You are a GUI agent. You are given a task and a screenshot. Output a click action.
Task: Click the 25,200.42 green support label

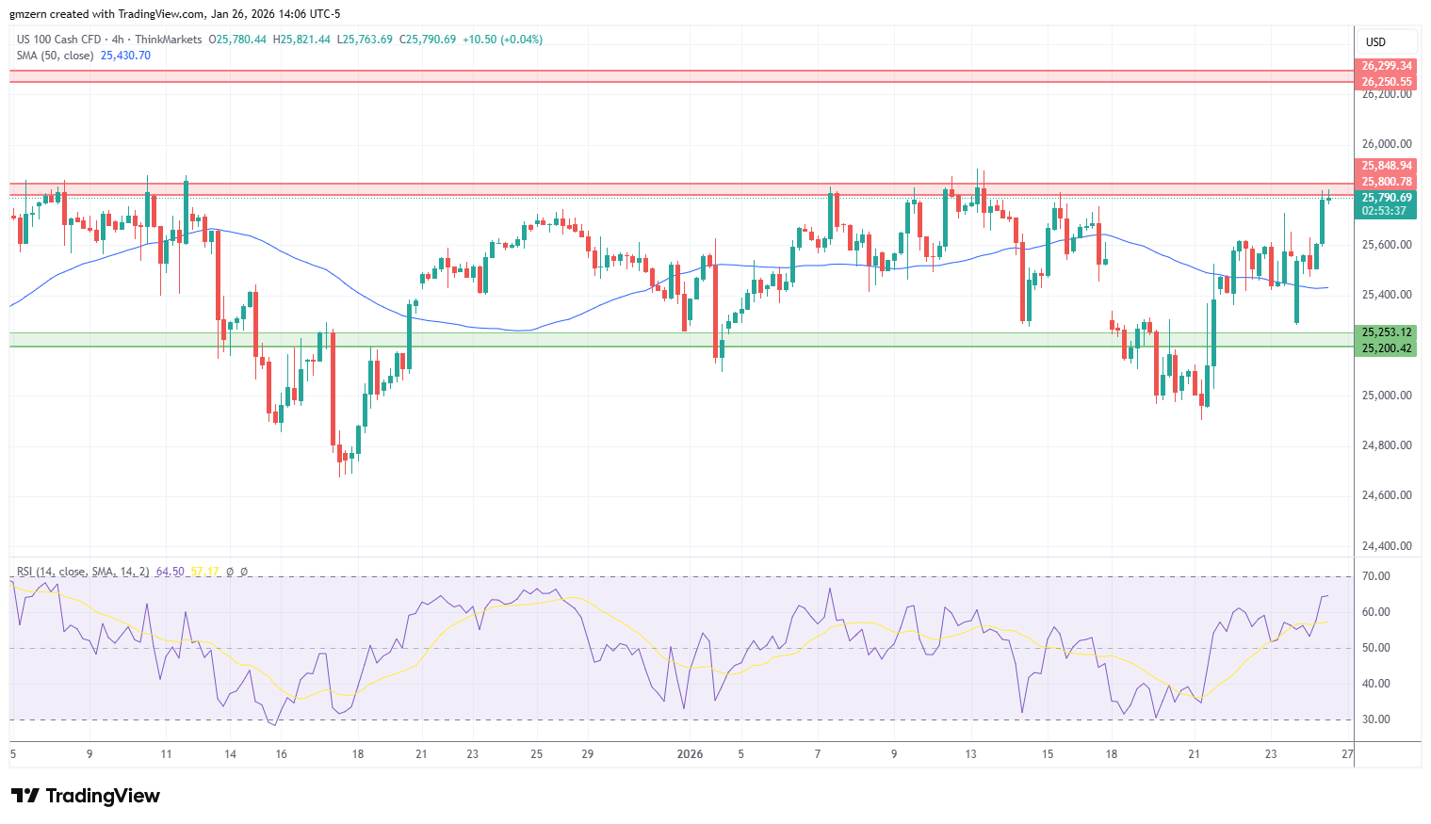coord(1387,348)
